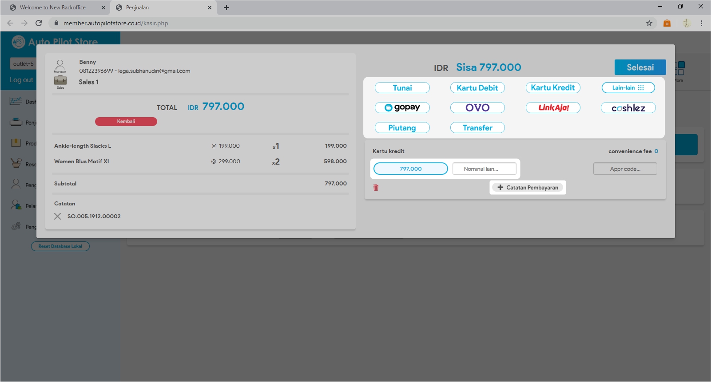
Task: Expand the Lain-lain payment options
Action: tap(628, 88)
